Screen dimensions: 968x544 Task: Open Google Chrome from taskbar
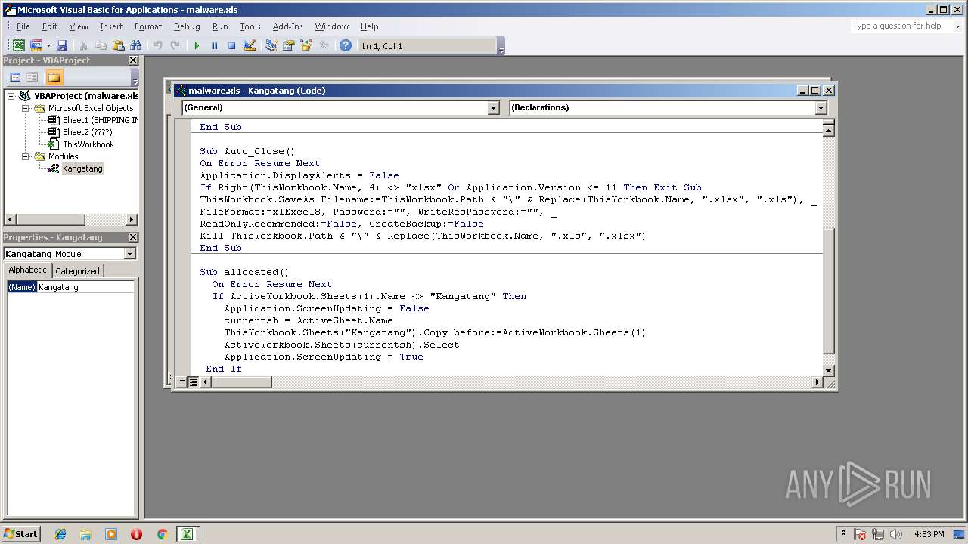click(x=161, y=534)
